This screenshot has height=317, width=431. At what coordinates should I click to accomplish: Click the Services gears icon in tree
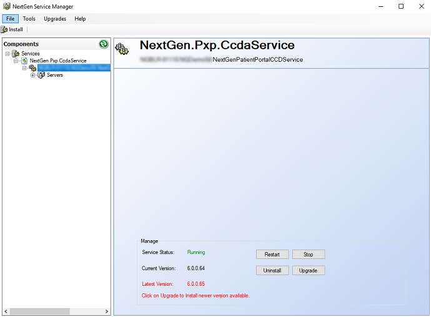tap(16, 53)
